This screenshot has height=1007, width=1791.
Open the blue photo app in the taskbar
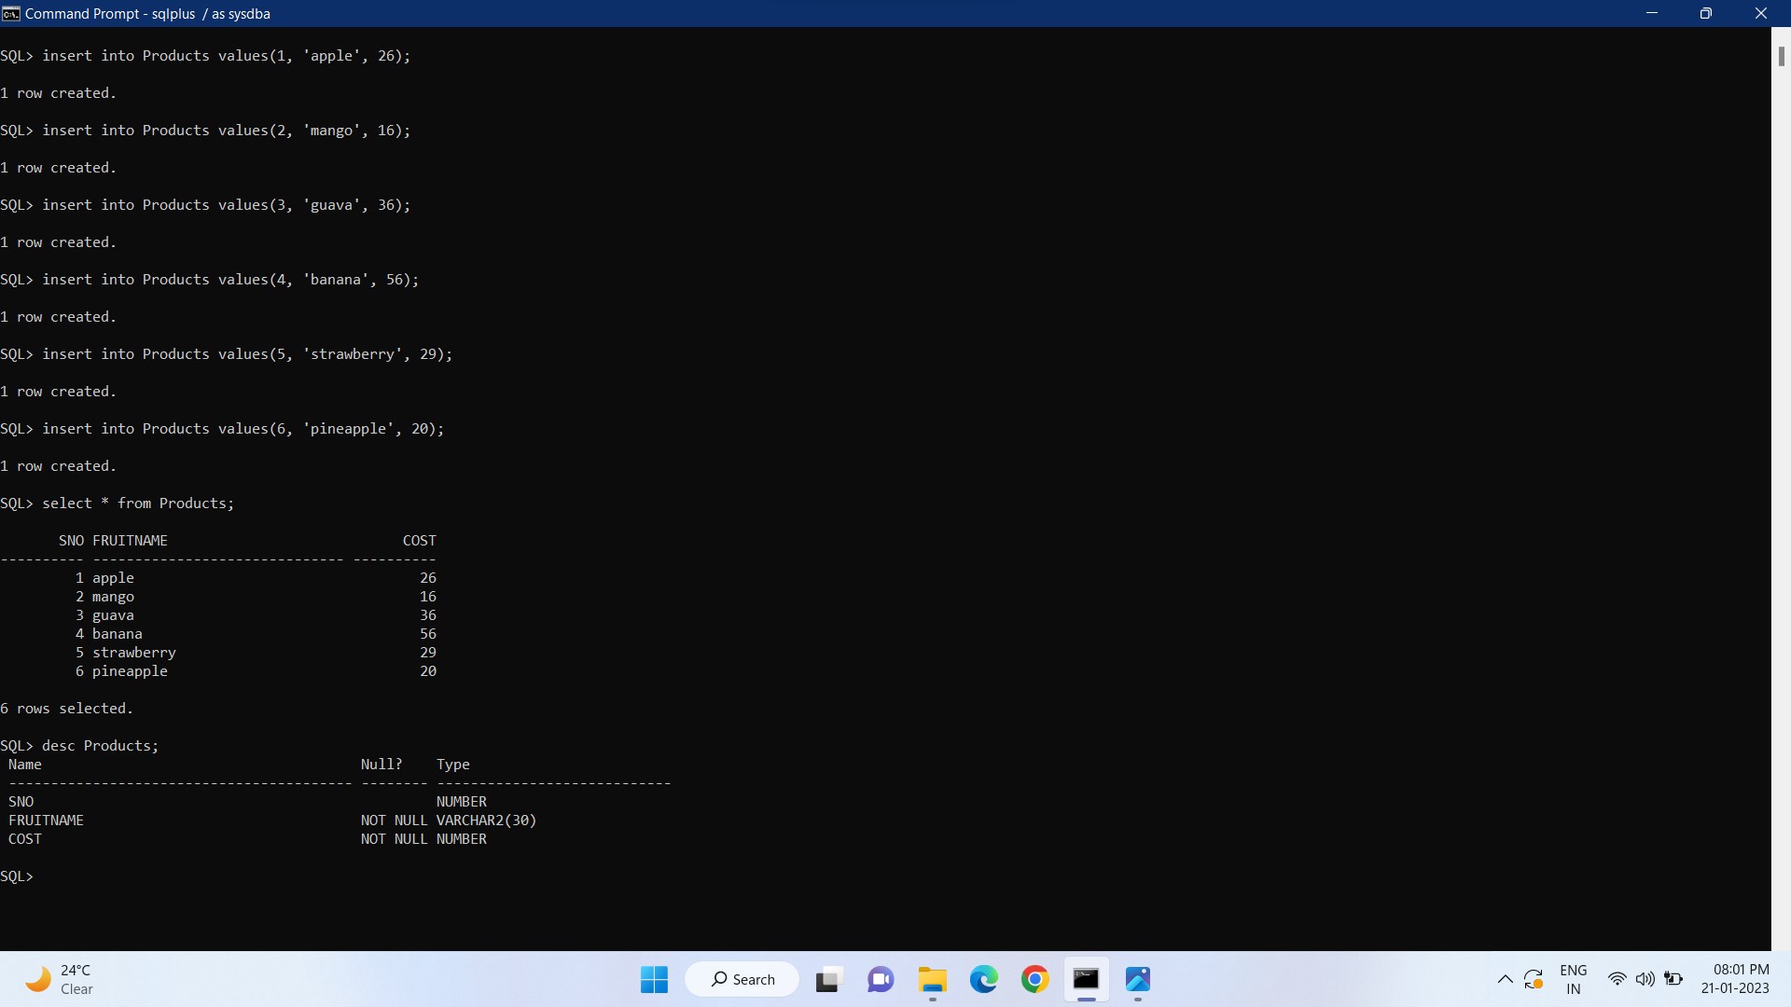[1138, 979]
